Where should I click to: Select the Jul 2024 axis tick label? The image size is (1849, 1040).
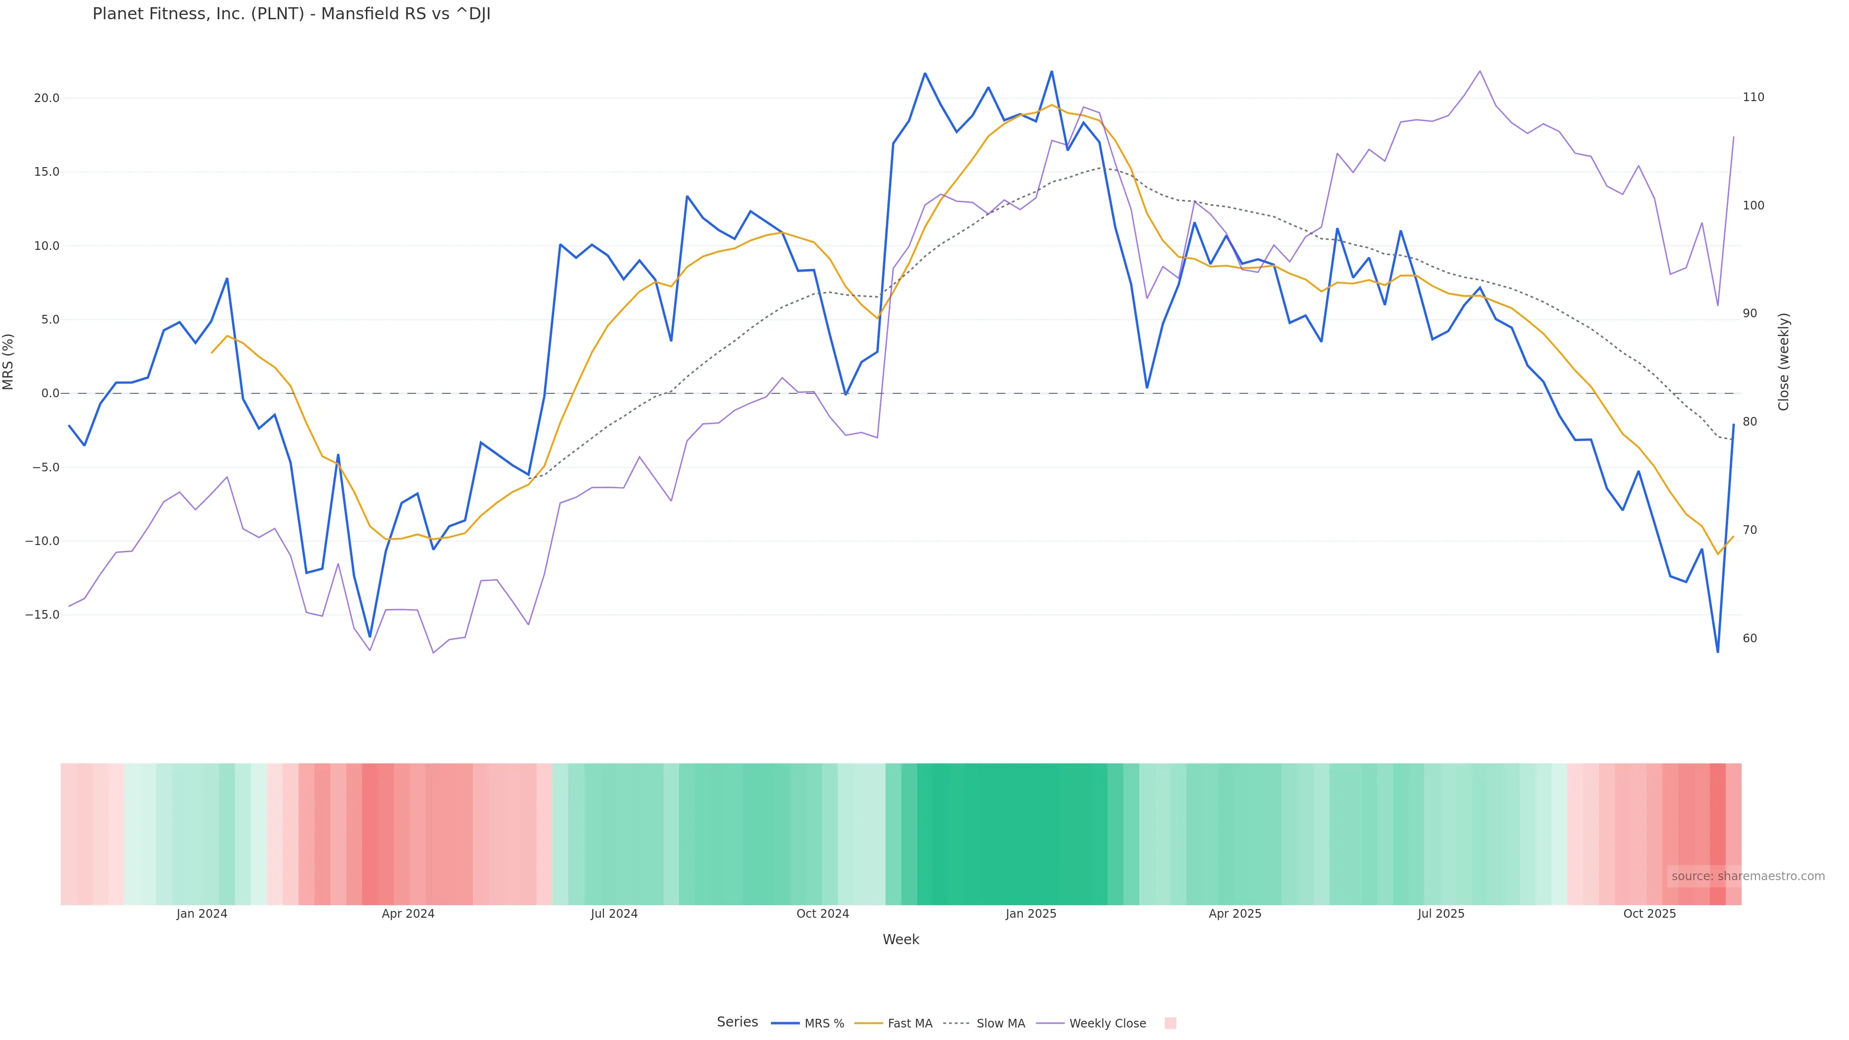(x=614, y=914)
